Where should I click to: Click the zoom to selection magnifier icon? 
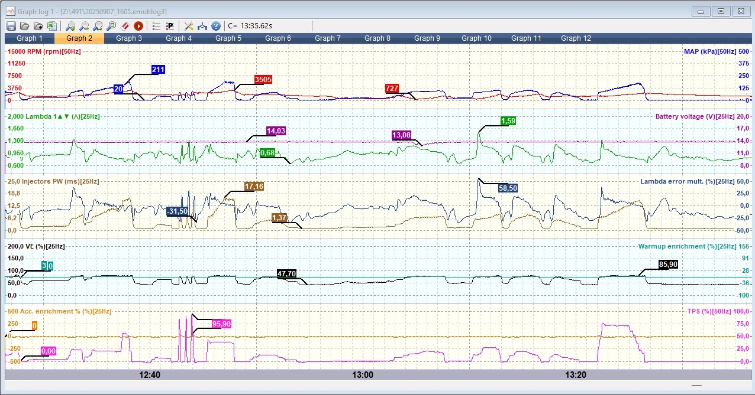[111, 26]
